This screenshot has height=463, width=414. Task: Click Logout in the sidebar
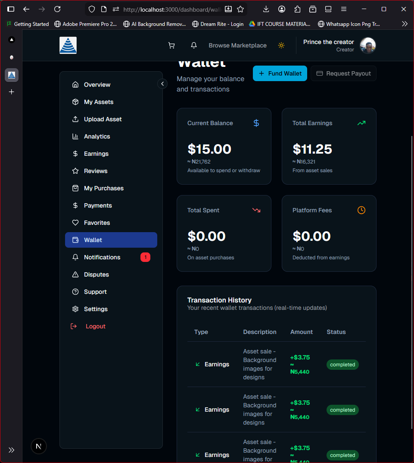95,326
